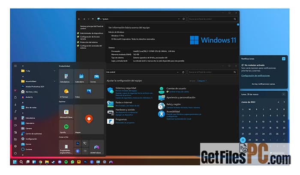Open Reloj y región category
The width and height of the screenshot is (300, 175).
pyautogui.click(x=174, y=104)
